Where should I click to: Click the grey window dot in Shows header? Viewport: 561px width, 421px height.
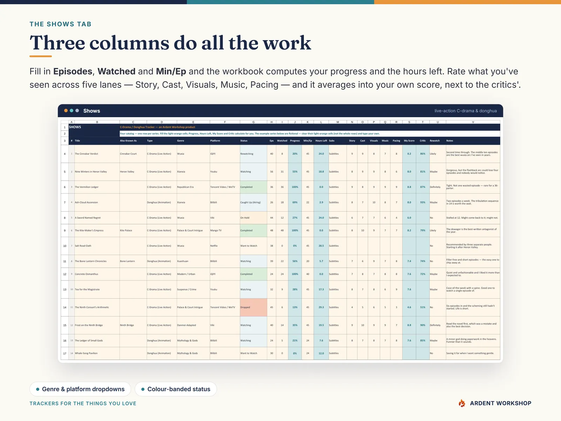77,111
